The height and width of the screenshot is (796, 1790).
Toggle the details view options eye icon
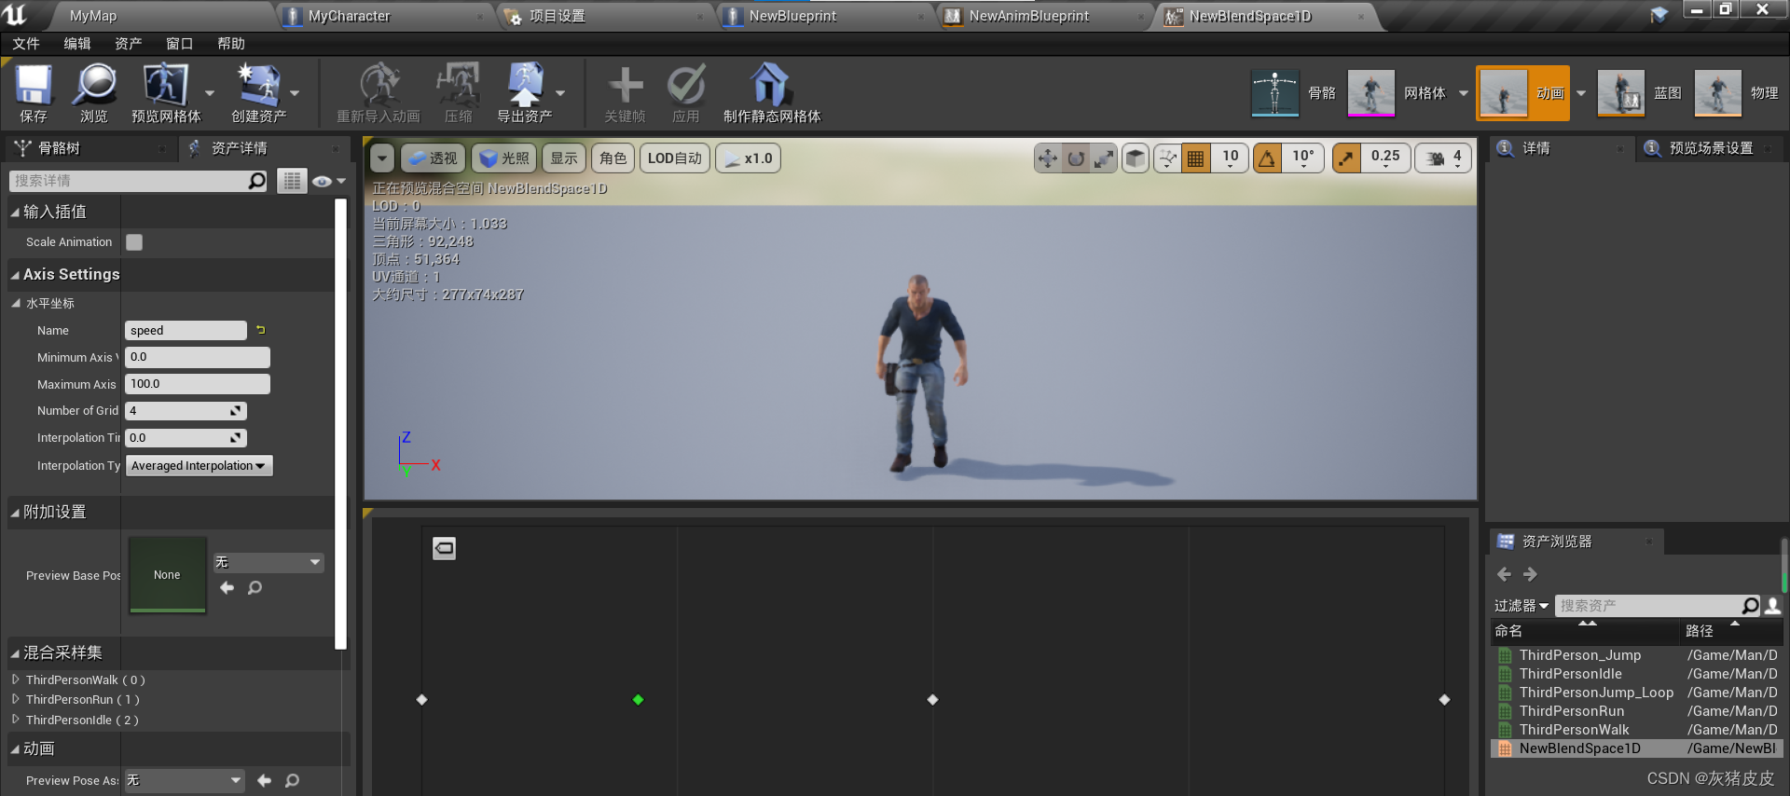pos(328,181)
